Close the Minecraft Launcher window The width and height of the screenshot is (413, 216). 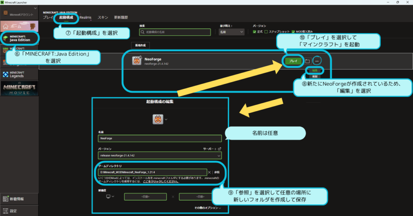[407, 2]
